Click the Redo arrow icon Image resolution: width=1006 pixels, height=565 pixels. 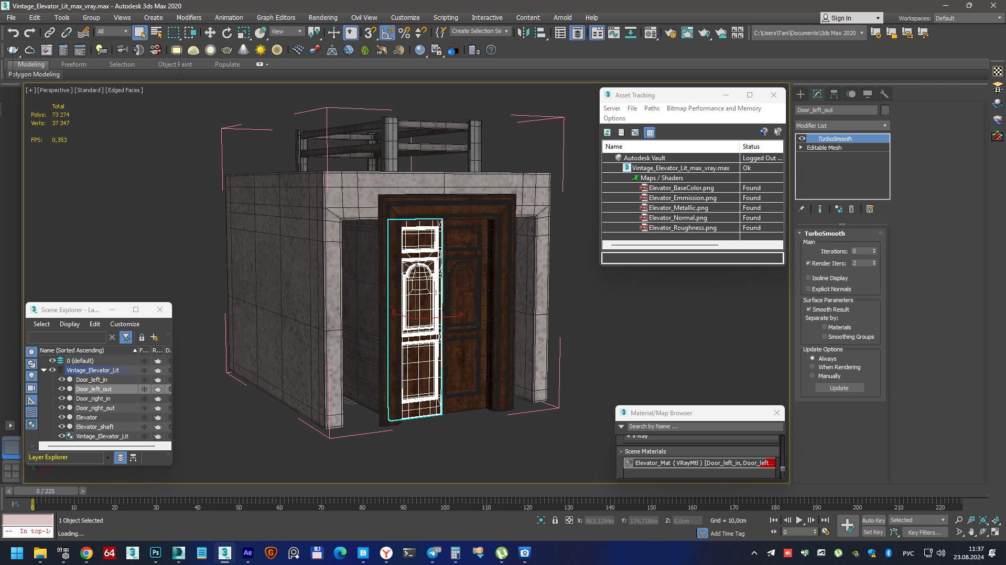tap(30, 33)
